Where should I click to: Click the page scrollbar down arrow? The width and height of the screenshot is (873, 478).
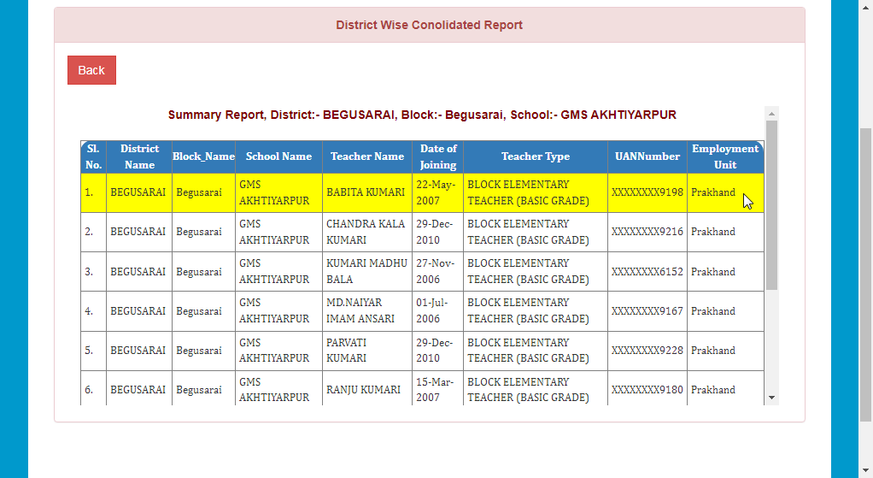(866, 471)
